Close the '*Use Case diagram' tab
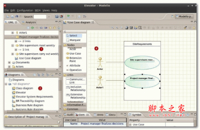The width and height of the screenshot is (200, 130). click(x=93, y=22)
